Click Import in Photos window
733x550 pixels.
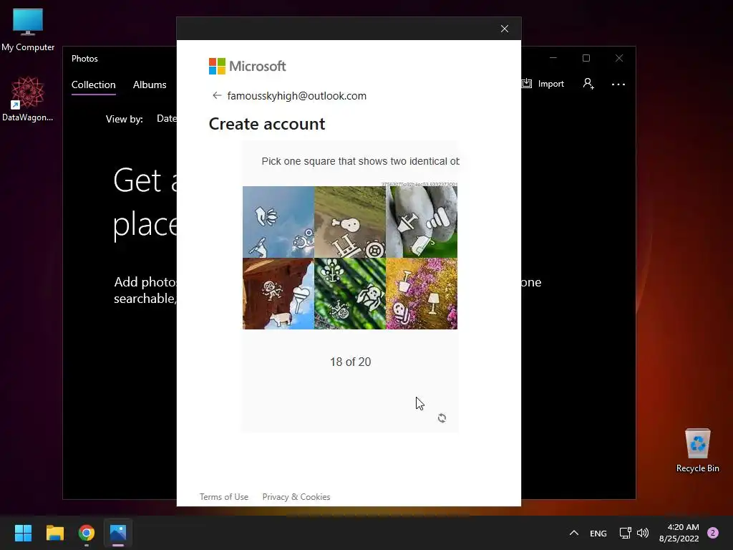click(543, 84)
